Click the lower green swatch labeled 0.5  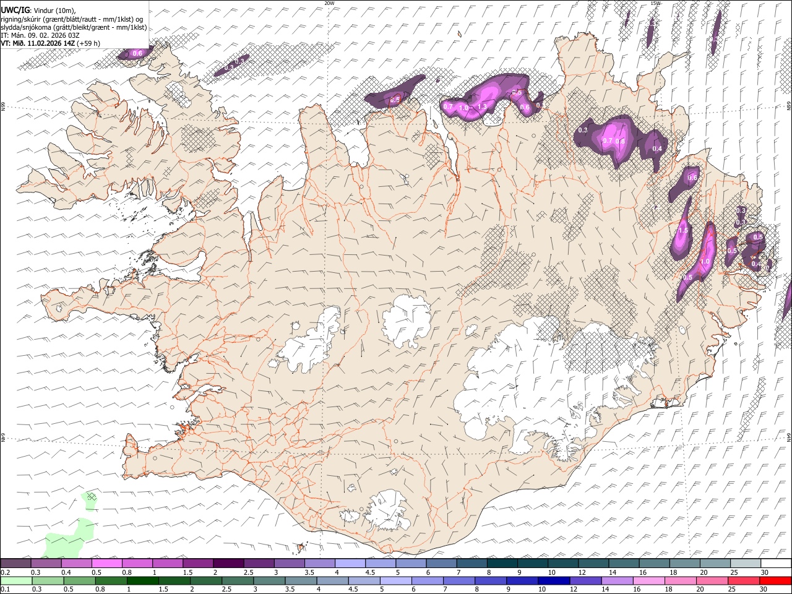[x=79, y=580]
